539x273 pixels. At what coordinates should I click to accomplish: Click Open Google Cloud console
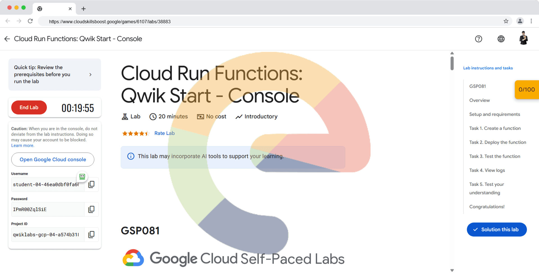(53, 160)
